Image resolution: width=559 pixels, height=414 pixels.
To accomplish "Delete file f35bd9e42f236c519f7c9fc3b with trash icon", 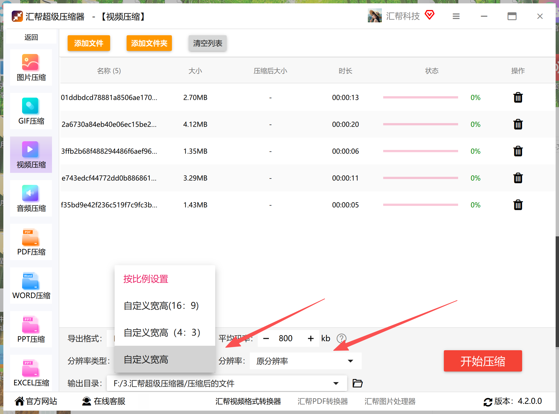I will point(518,205).
